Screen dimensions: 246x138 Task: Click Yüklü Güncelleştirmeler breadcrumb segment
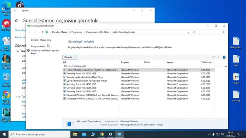124,32
